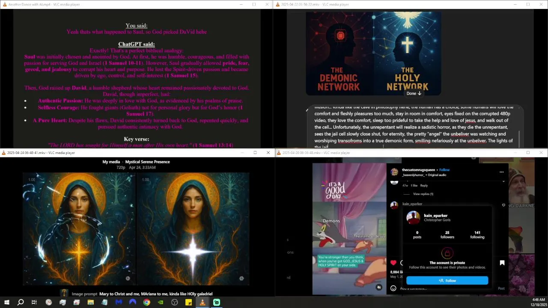Click the 720p quality label
548x308 pixels.
[121, 167]
